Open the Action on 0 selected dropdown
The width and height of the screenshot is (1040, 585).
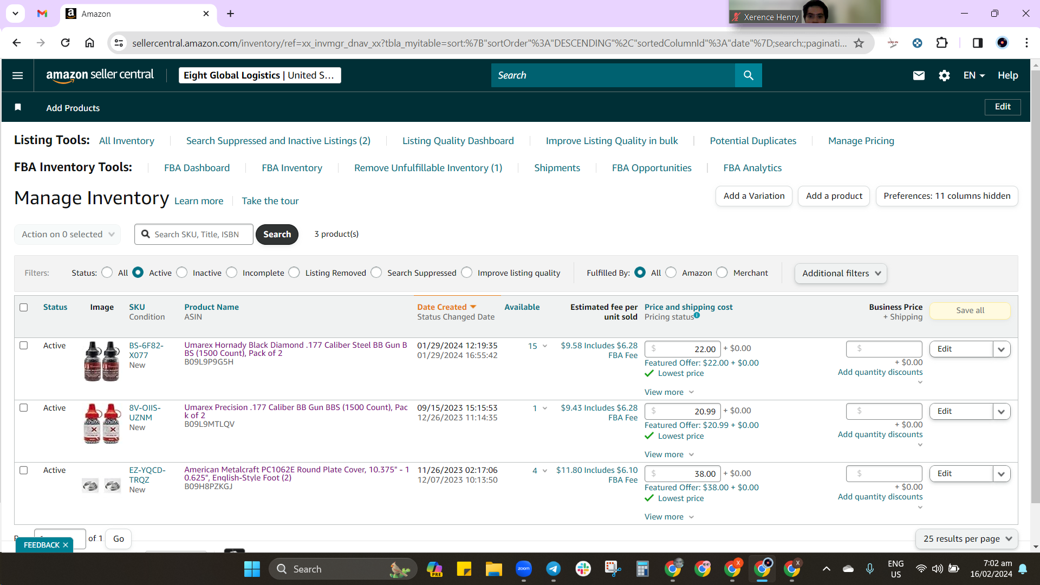pyautogui.click(x=68, y=234)
